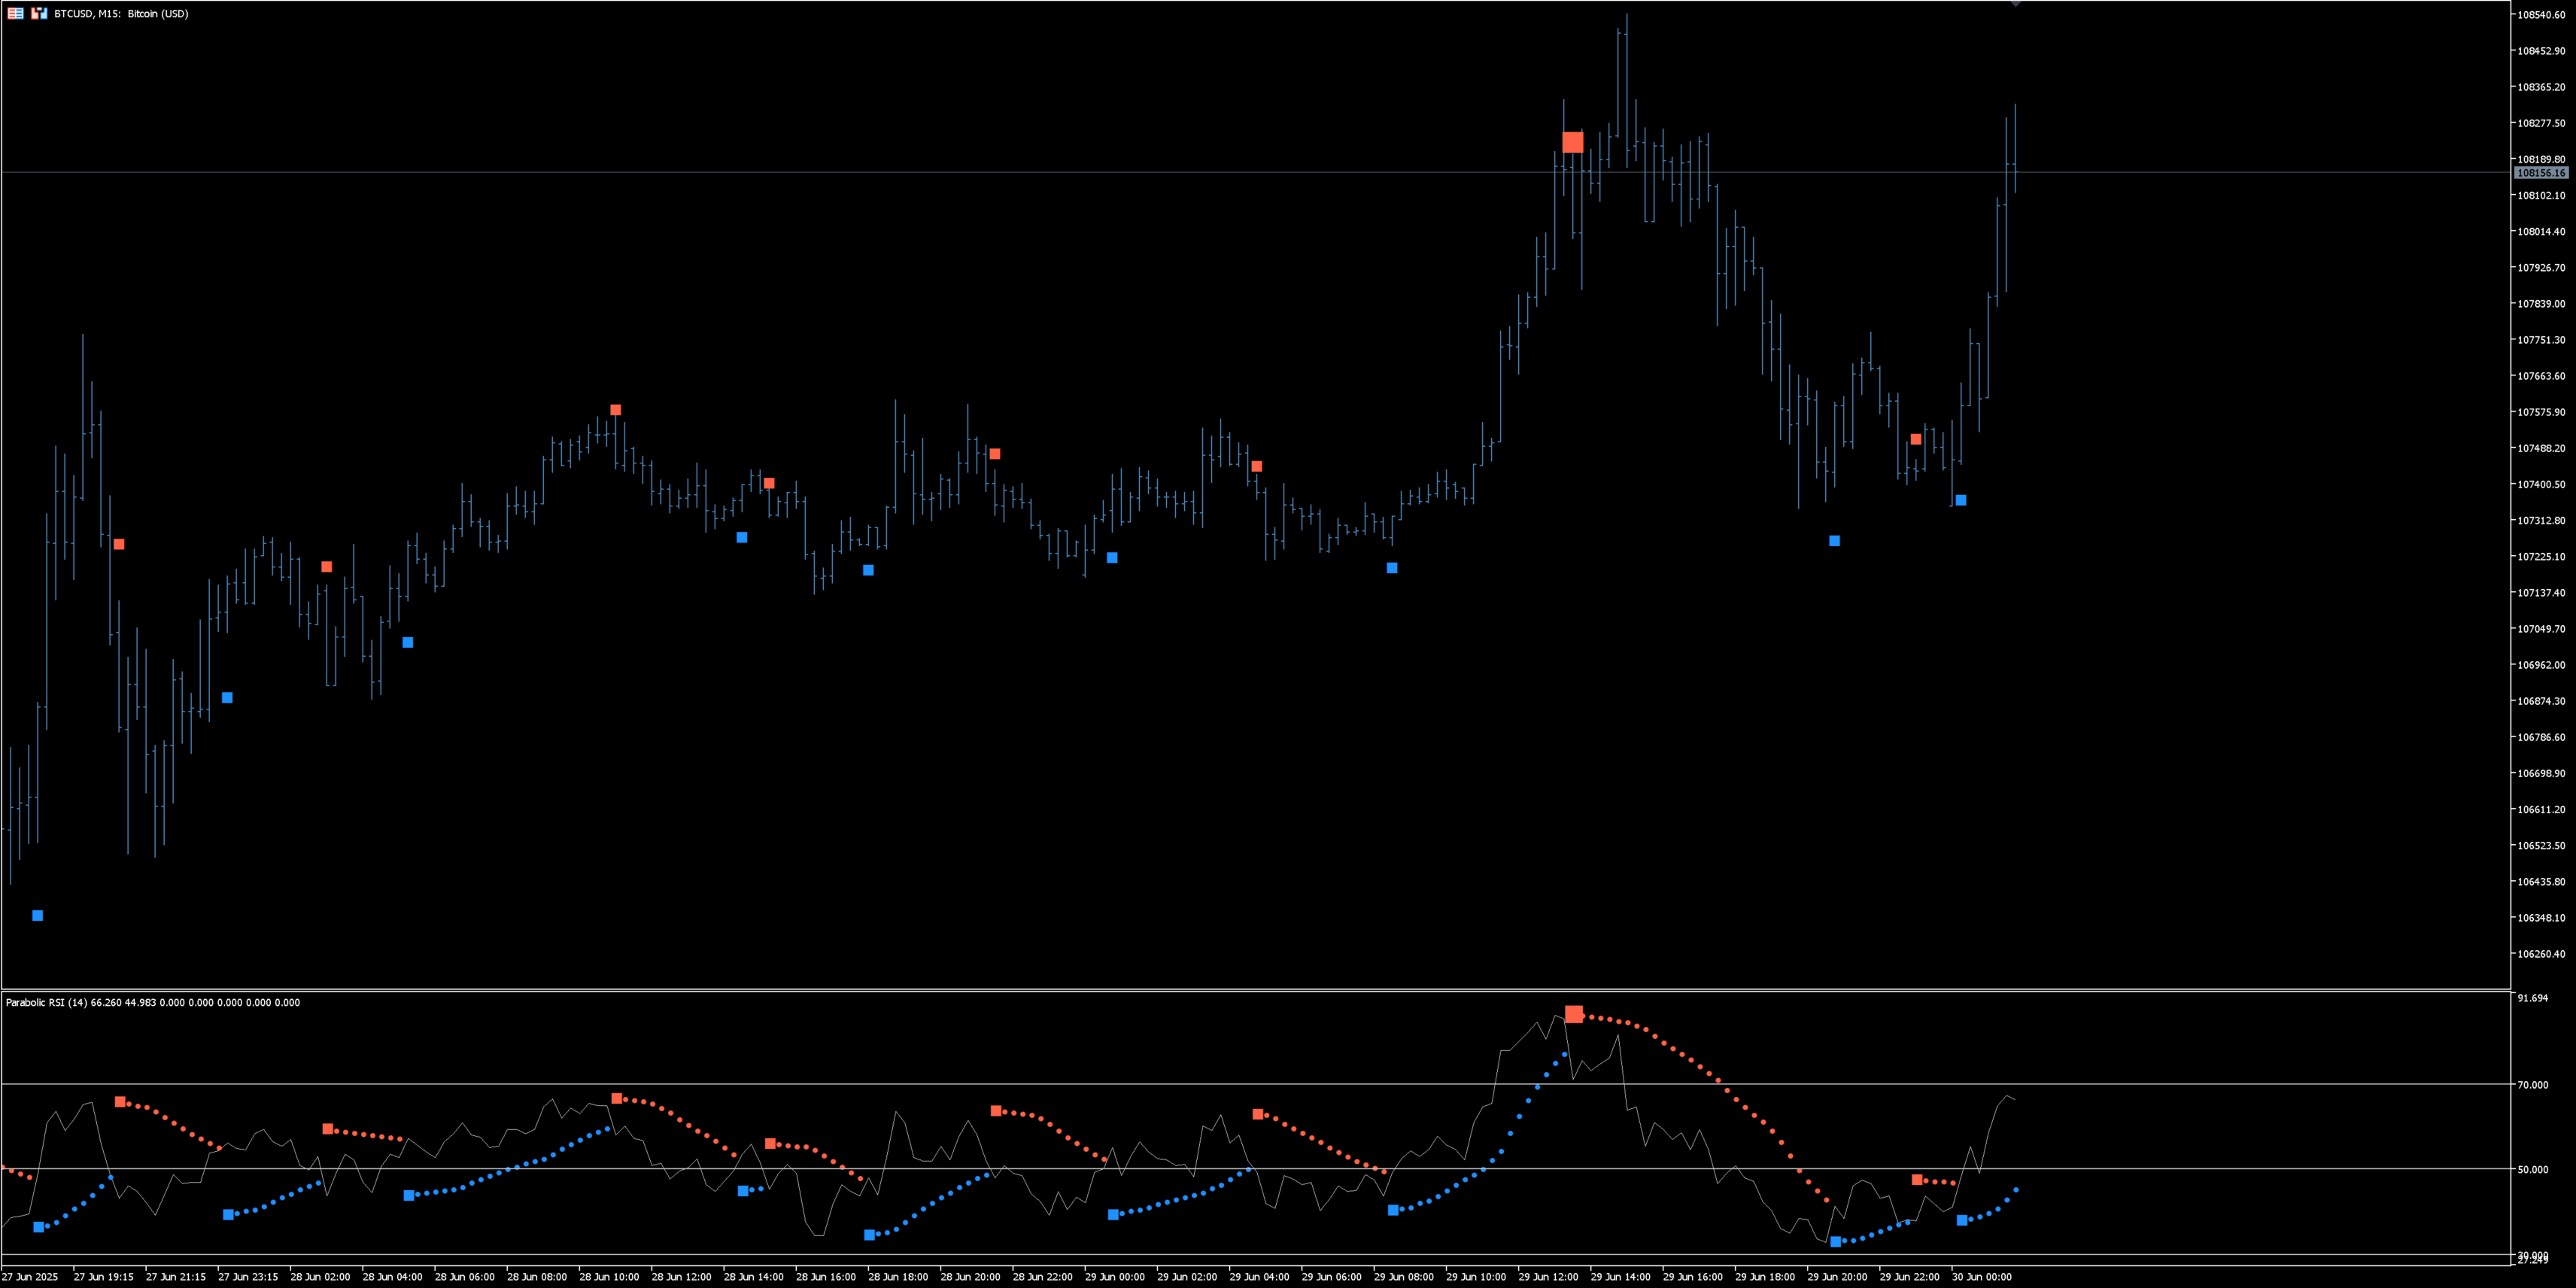
Task: Select the large red square on price peak
Action: [x=1572, y=142]
